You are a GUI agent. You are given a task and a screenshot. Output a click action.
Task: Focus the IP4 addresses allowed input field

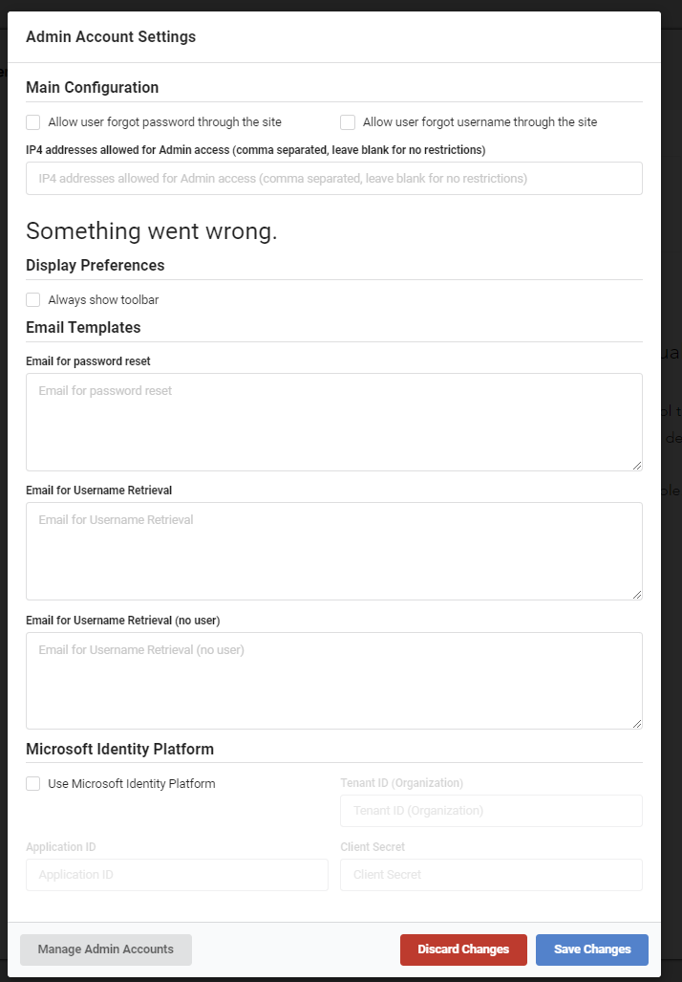click(333, 179)
